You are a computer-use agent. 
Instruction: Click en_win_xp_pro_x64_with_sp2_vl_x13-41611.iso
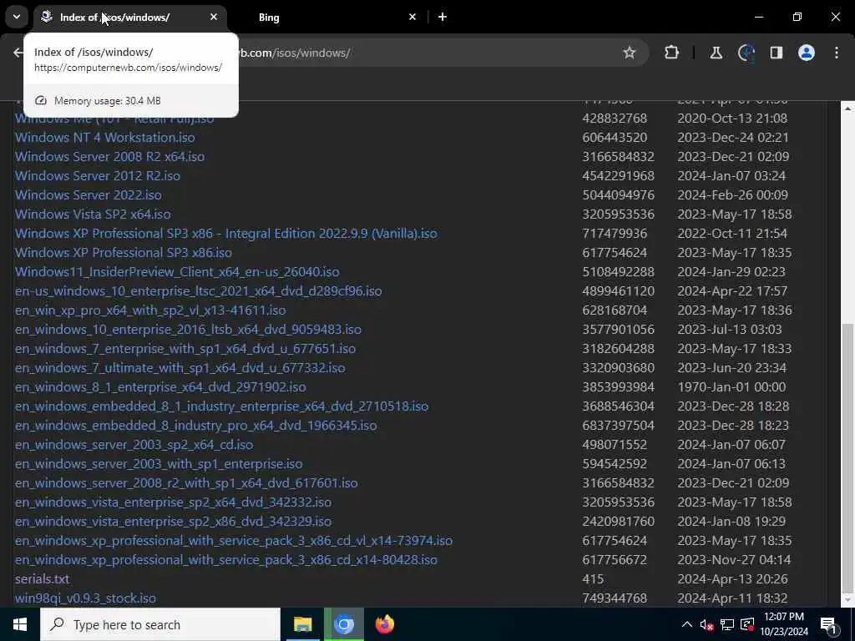(x=150, y=310)
